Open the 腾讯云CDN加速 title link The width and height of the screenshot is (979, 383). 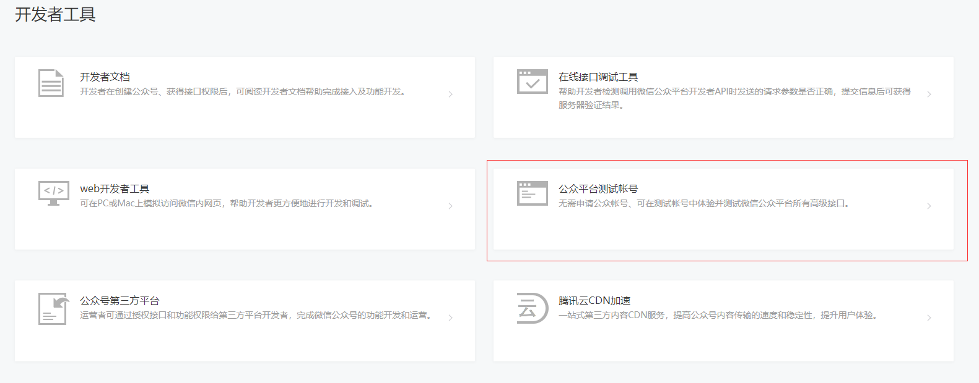[594, 300]
